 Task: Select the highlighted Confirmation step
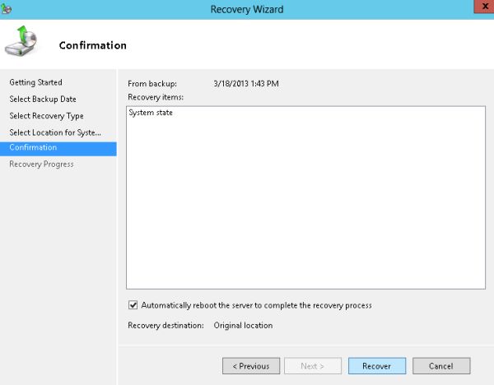pos(58,149)
